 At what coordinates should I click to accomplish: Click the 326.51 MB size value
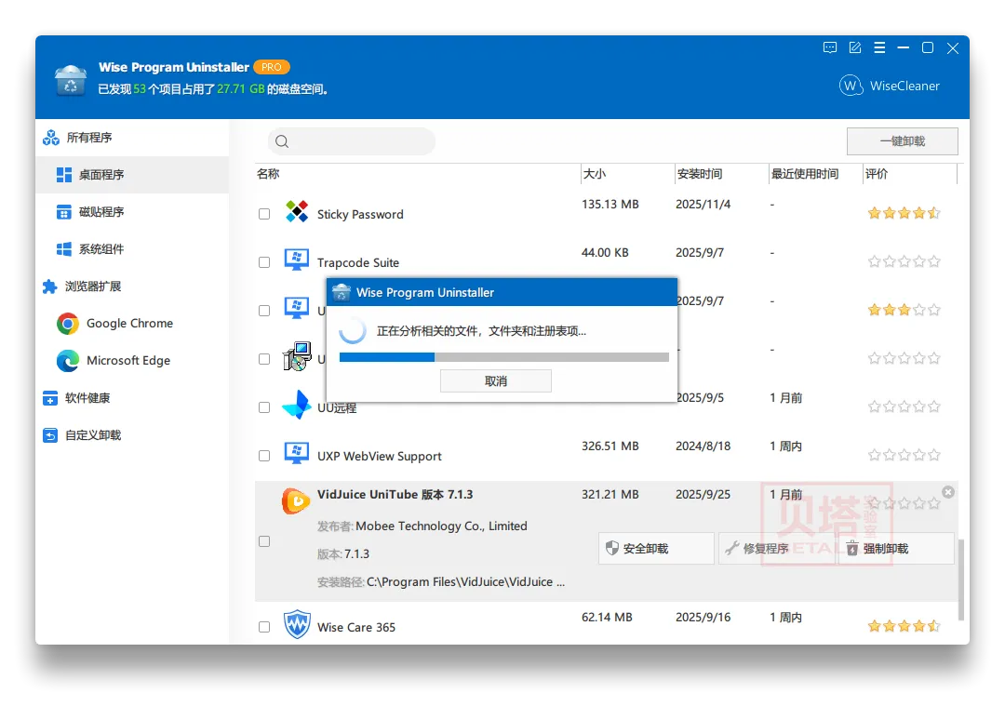click(x=610, y=446)
